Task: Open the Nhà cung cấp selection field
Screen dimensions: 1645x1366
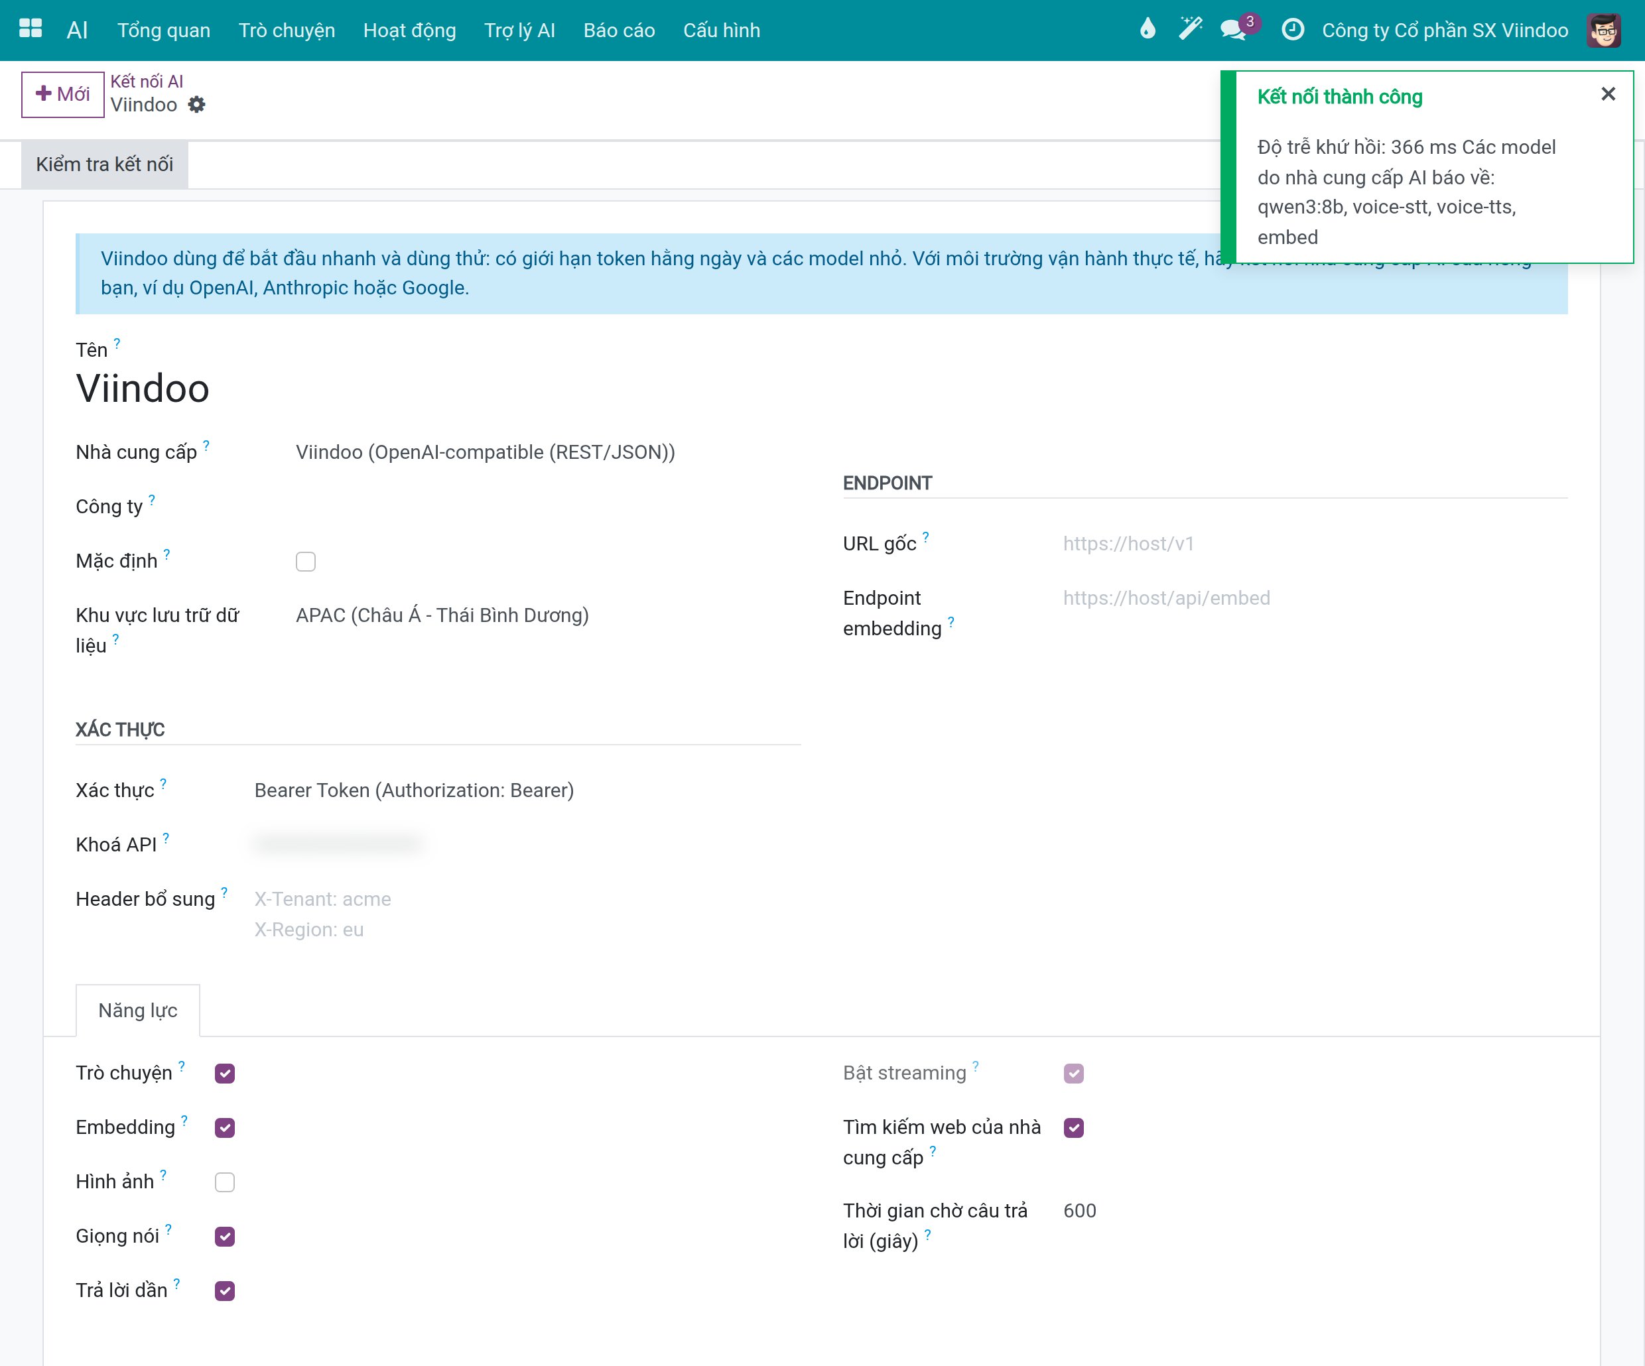Action: pos(547,452)
